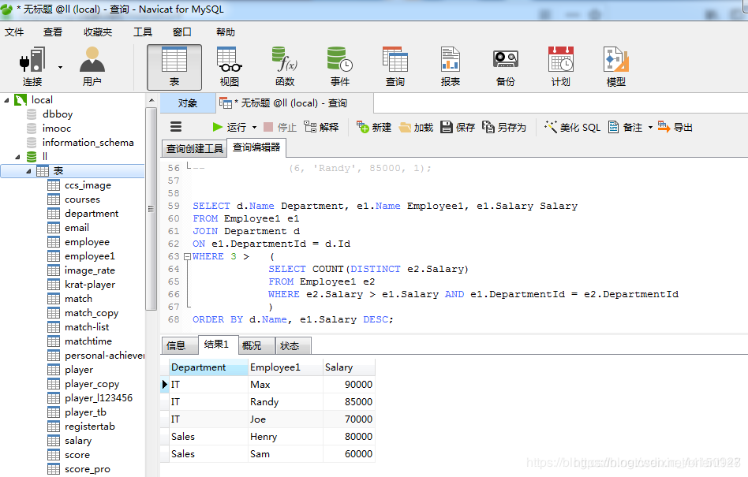Export results with 导出 button
Image resolution: width=748 pixels, height=477 pixels.
pyautogui.click(x=675, y=127)
